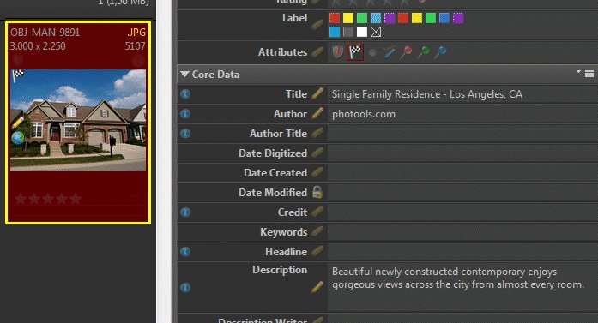Viewport: 598px width, 323px height.
Task: Click the number 5107 on the thumbnail
Action: pos(135,46)
